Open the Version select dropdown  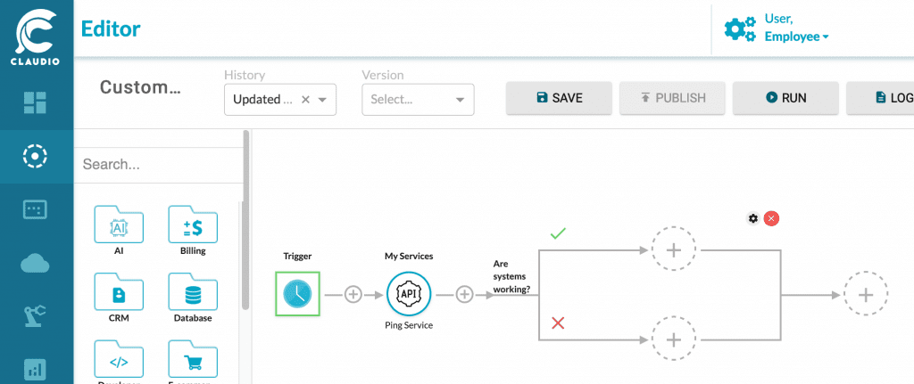418,100
